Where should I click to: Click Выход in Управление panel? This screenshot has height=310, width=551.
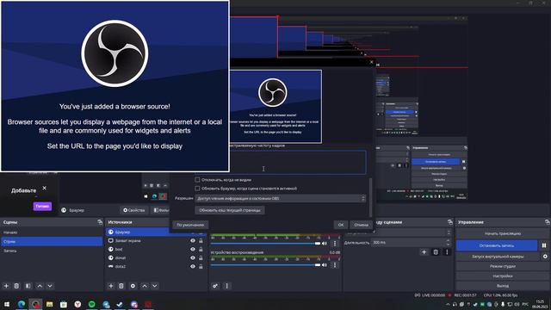503,286
